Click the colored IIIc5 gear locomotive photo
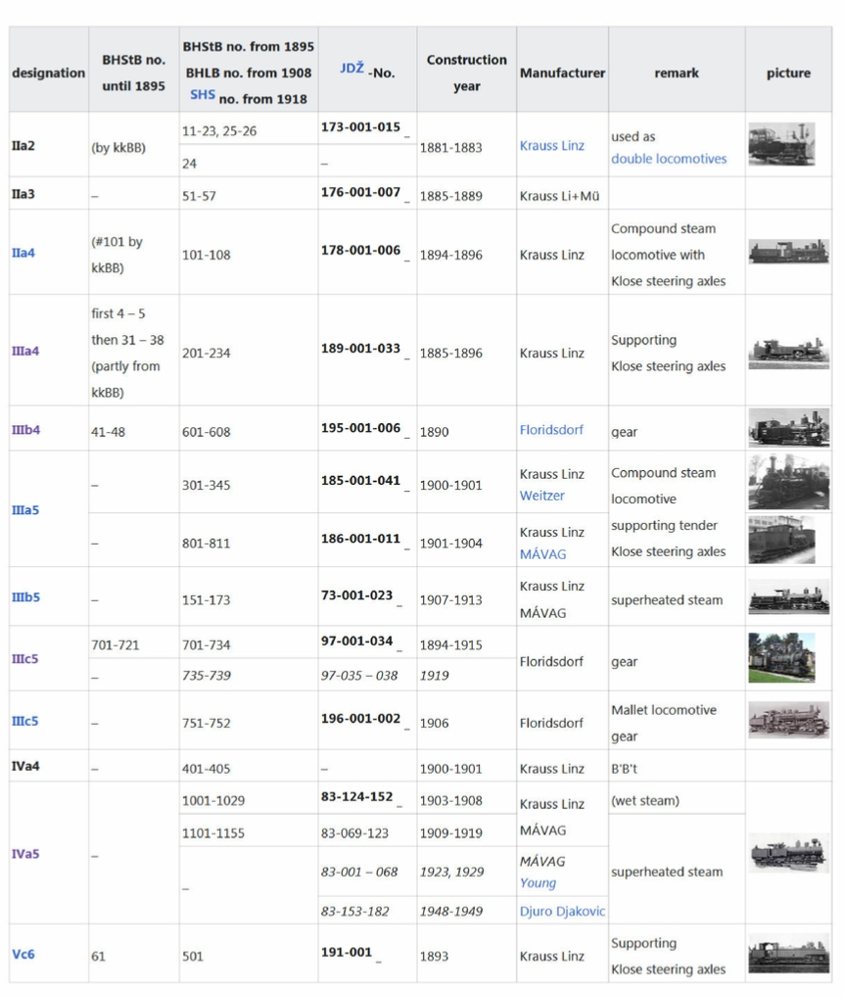Viewport: 844px width, 998px height. click(x=781, y=658)
